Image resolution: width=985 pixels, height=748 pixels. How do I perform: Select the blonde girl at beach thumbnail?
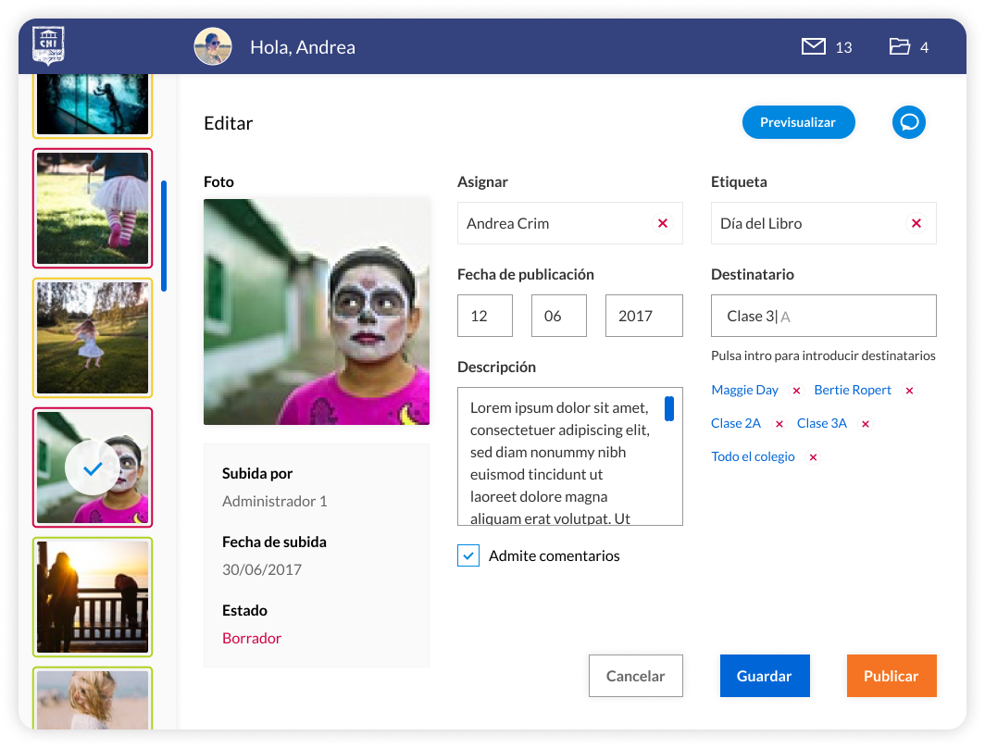[x=93, y=698]
